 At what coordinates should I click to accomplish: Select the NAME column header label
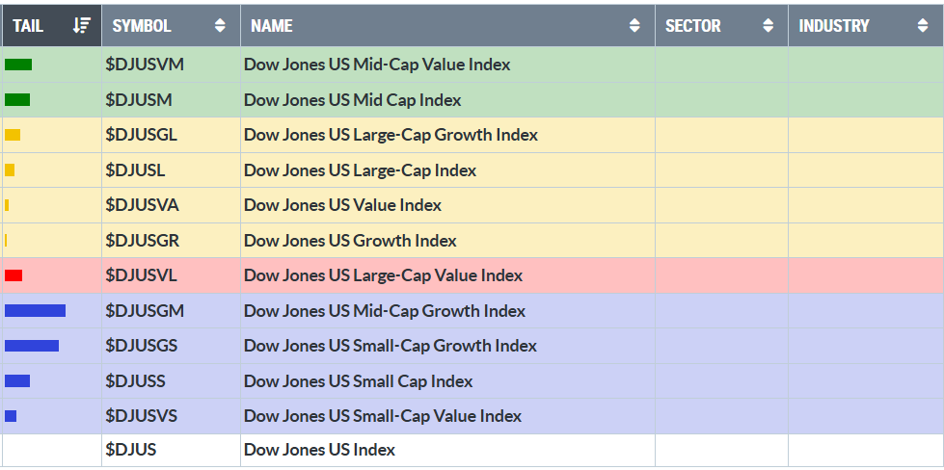tap(272, 26)
